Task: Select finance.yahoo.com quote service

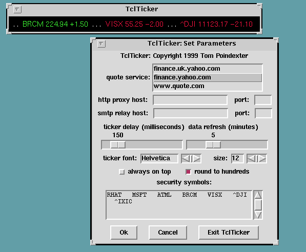Action: tap(208, 77)
